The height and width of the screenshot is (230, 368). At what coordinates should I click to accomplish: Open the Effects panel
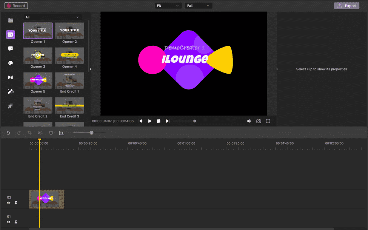[11, 91]
